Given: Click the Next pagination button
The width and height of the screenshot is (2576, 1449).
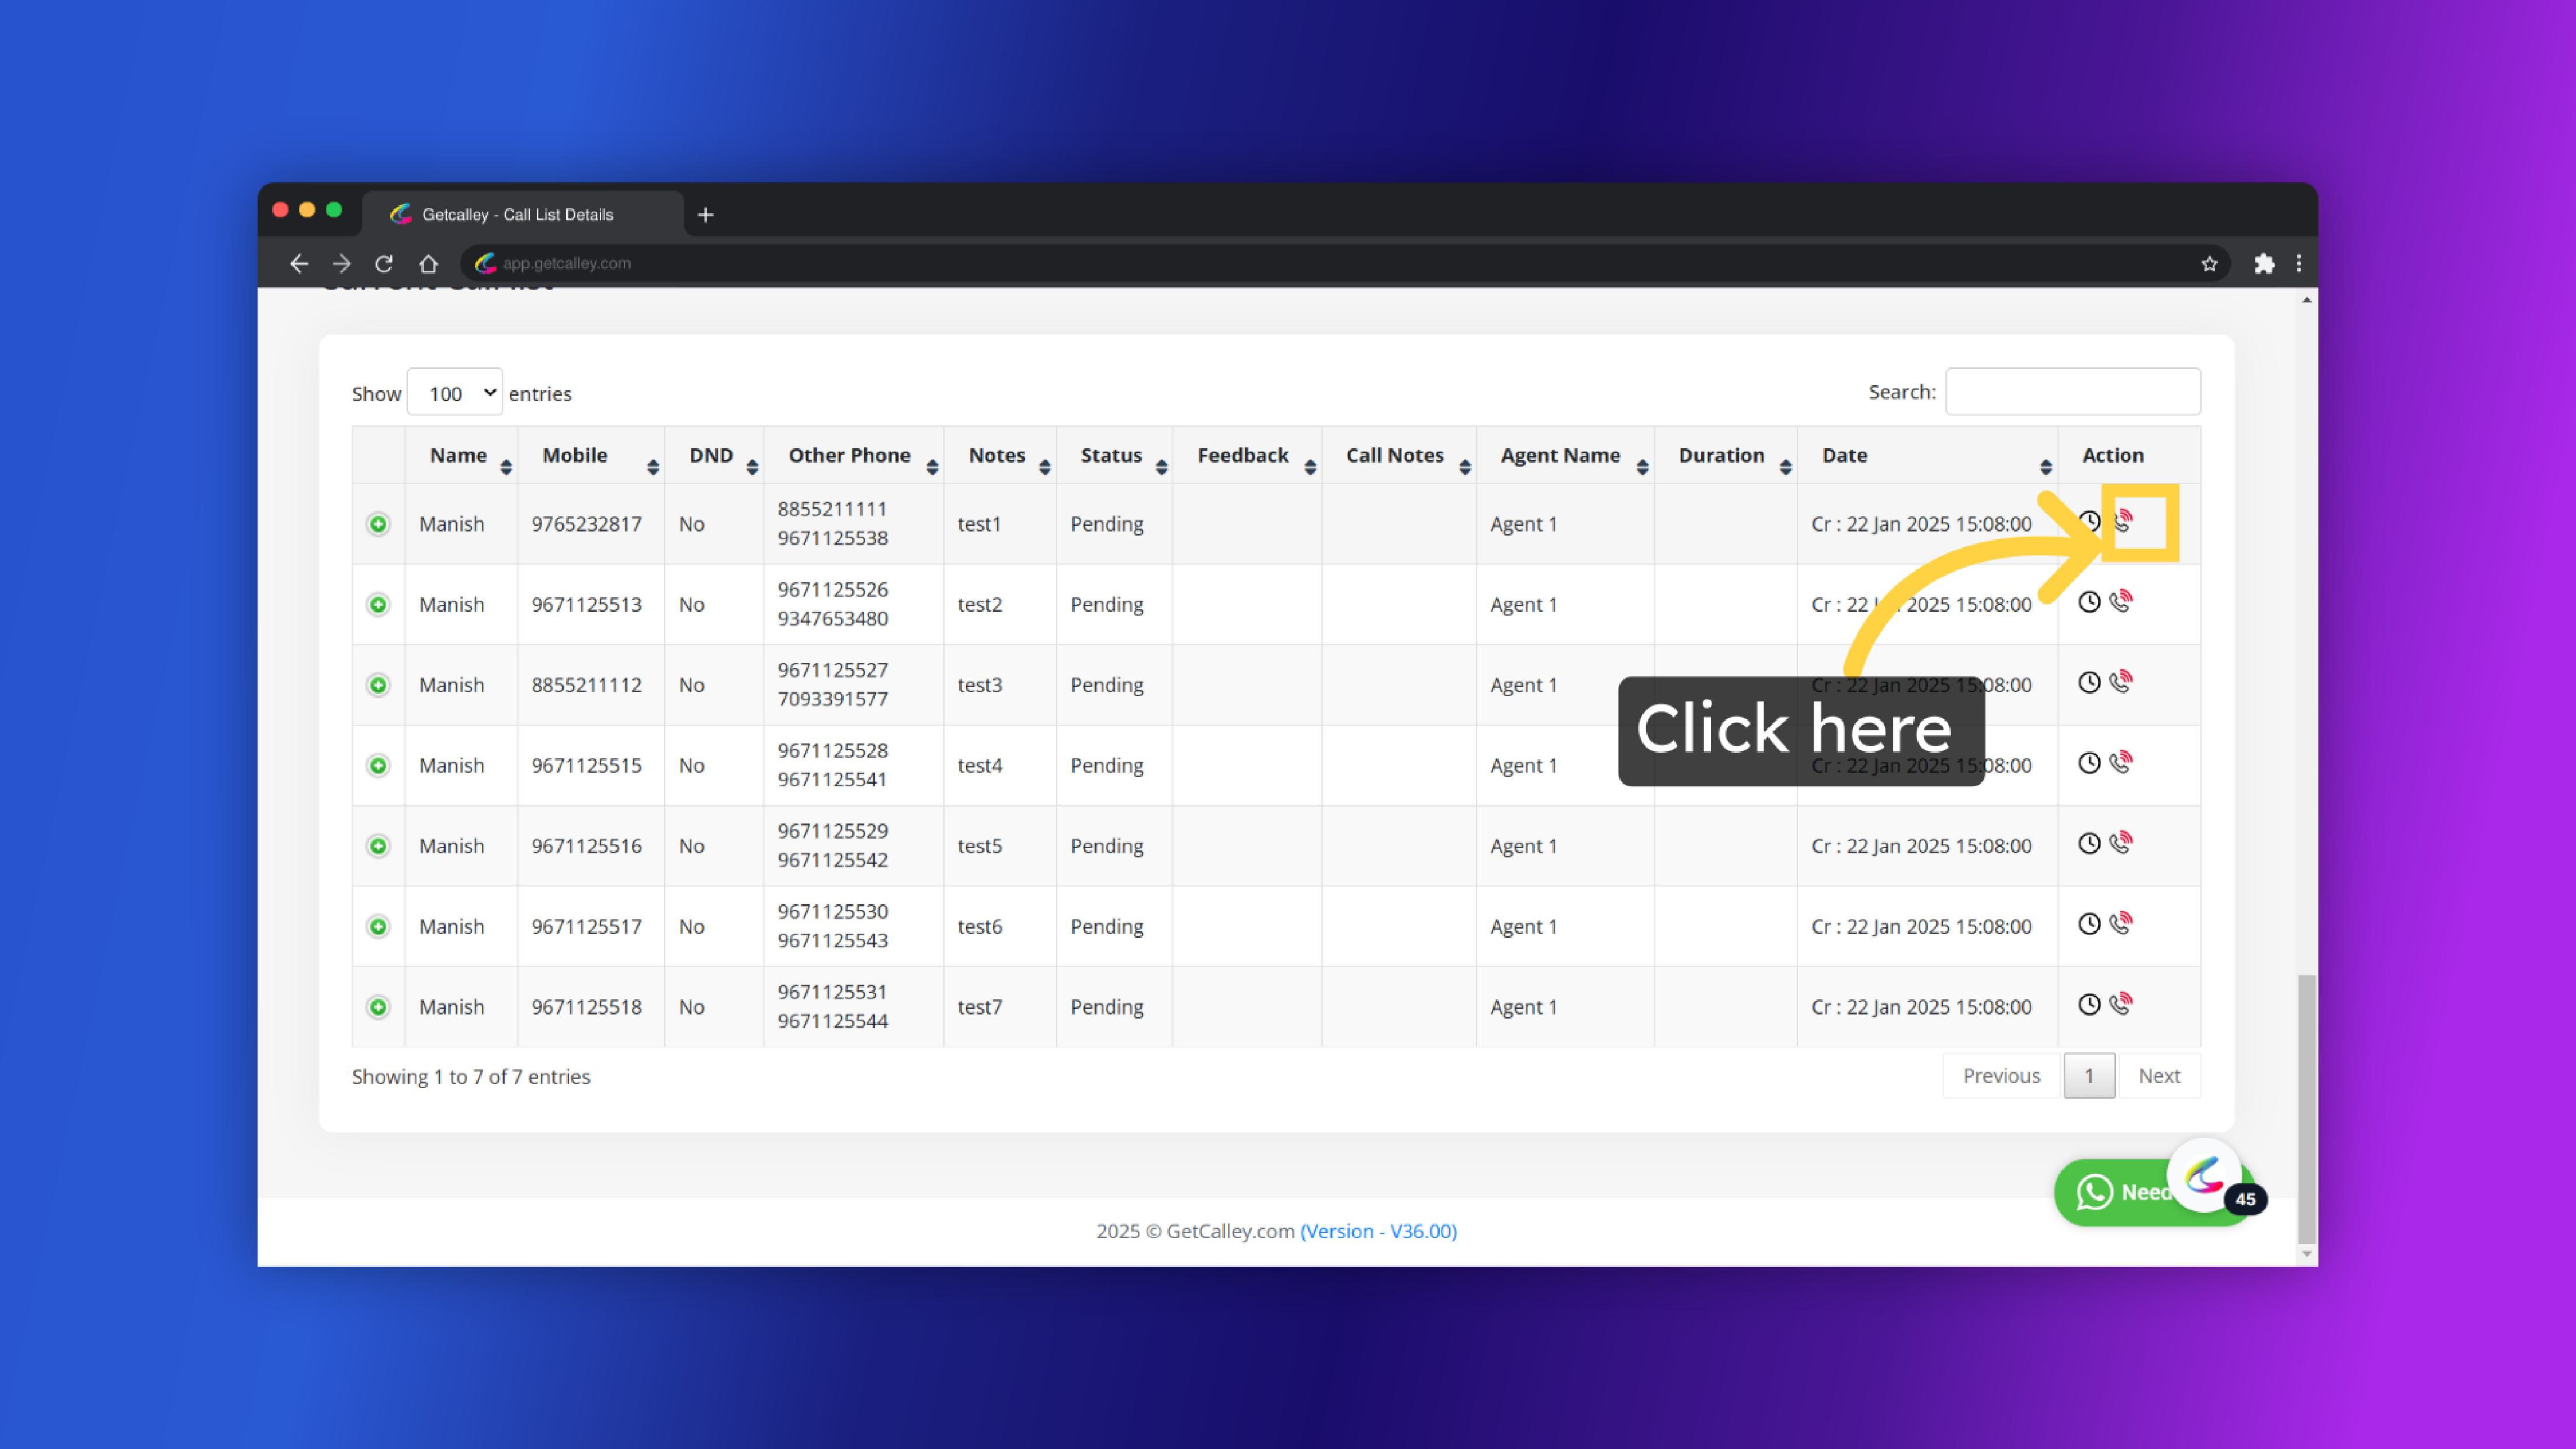Looking at the screenshot, I should point(2159,1076).
